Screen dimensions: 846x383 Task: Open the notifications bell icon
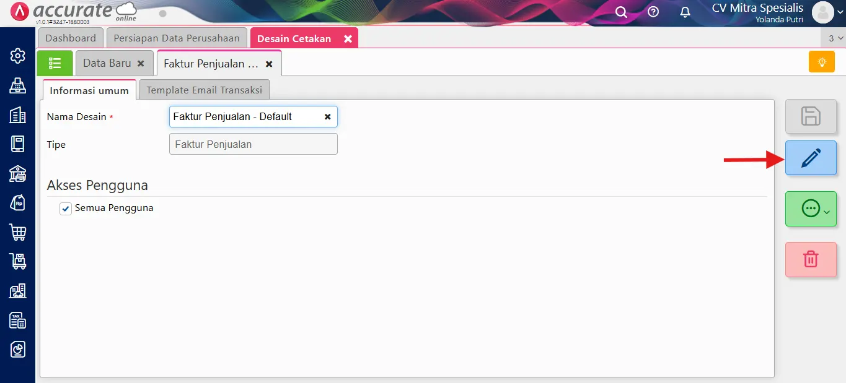click(685, 12)
